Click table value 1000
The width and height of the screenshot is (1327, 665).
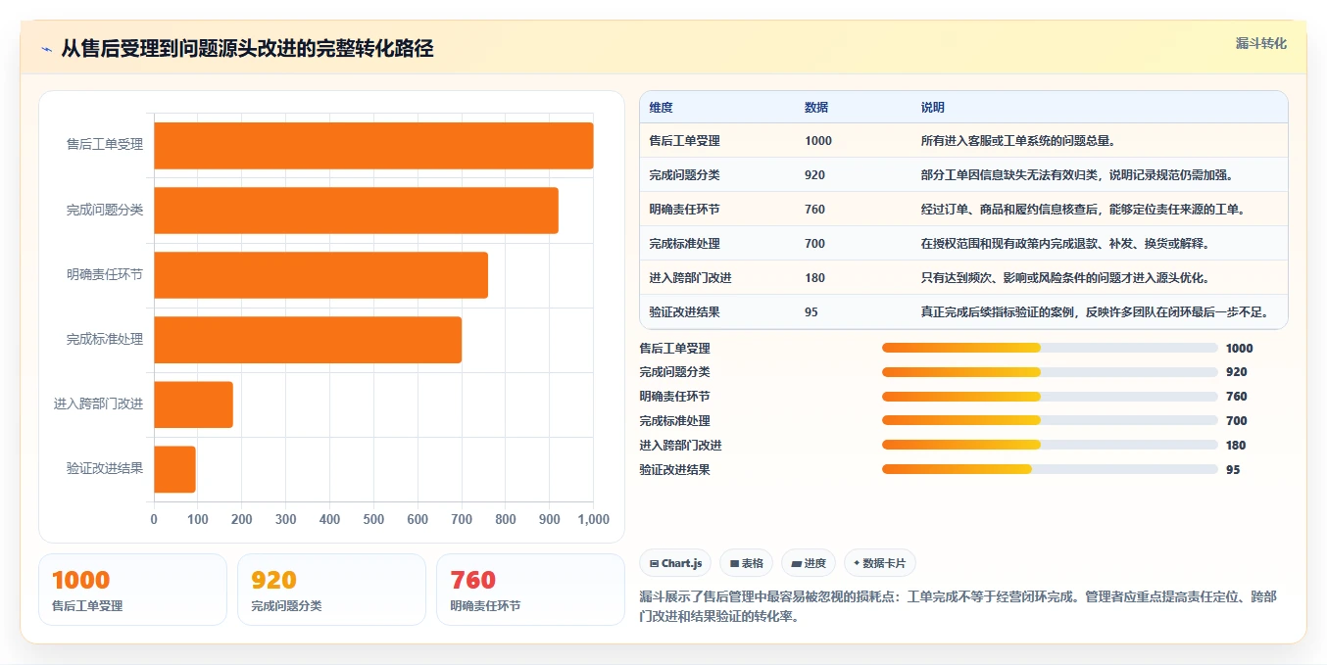[x=818, y=141]
